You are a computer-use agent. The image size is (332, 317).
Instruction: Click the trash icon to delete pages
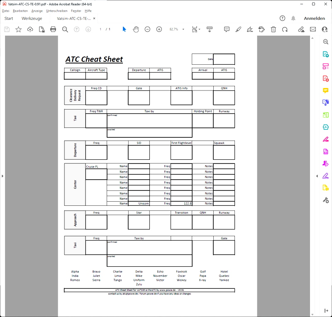(x=273, y=29)
